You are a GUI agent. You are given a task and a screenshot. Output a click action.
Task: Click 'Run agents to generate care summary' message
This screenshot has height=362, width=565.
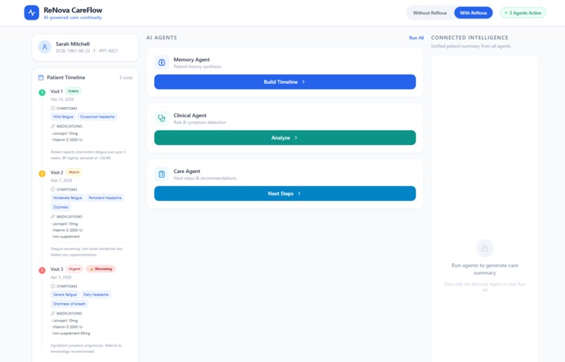[x=484, y=269]
